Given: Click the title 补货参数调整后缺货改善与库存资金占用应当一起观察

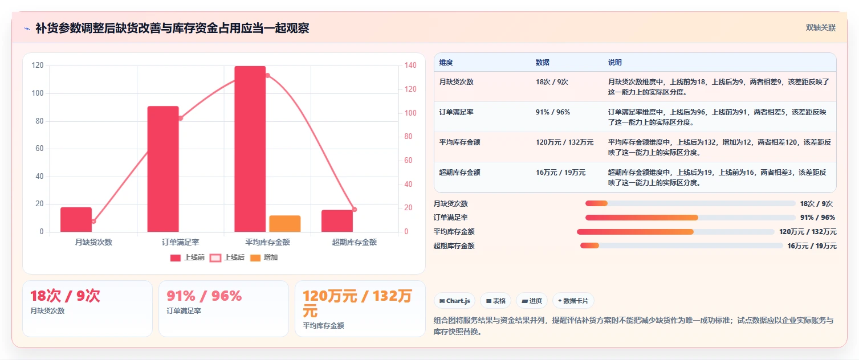Looking at the screenshot, I should point(172,28).
